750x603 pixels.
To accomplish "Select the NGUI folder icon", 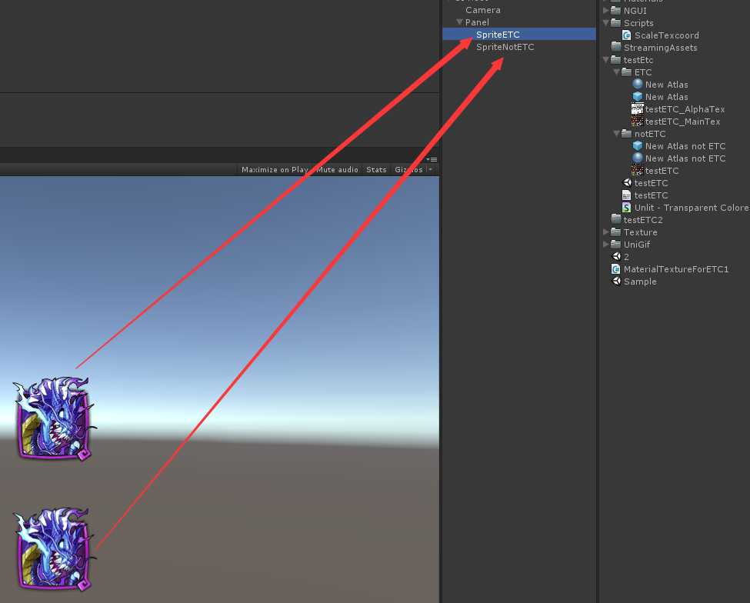I will (616, 10).
